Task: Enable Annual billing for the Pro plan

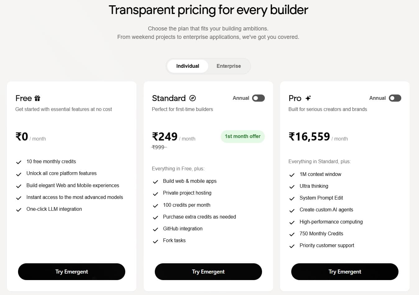Action: (x=395, y=98)
